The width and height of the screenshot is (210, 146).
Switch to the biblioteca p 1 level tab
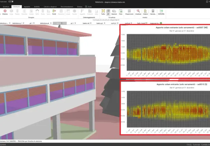click(17, 23)
